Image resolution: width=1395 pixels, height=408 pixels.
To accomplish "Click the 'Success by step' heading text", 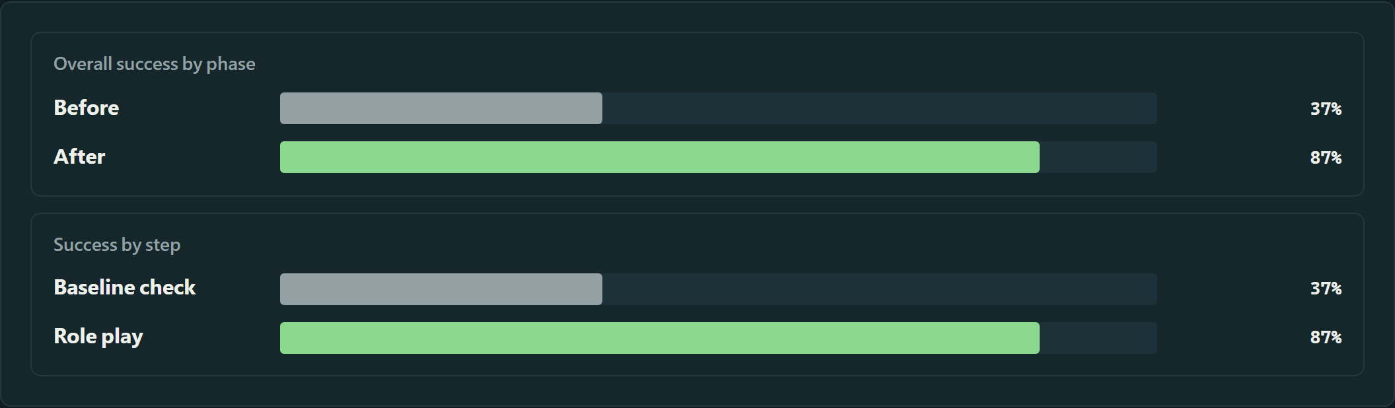I will coord(117,245).
